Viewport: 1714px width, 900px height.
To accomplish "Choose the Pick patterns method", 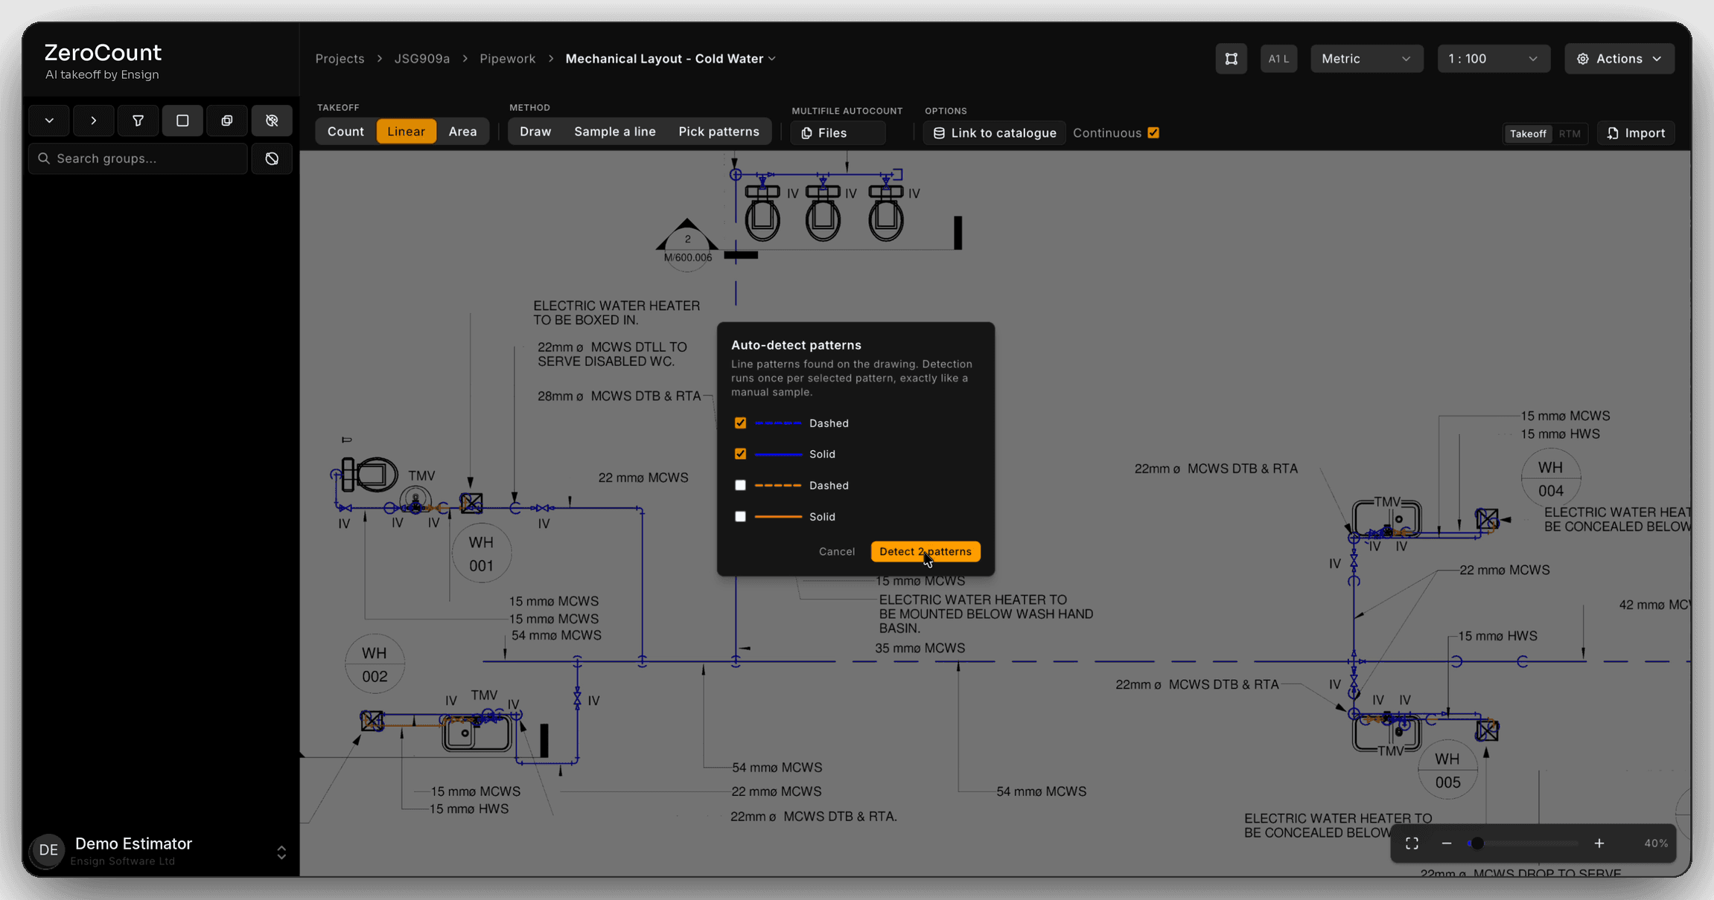I will pyautogui.click(x=719, y=132).
